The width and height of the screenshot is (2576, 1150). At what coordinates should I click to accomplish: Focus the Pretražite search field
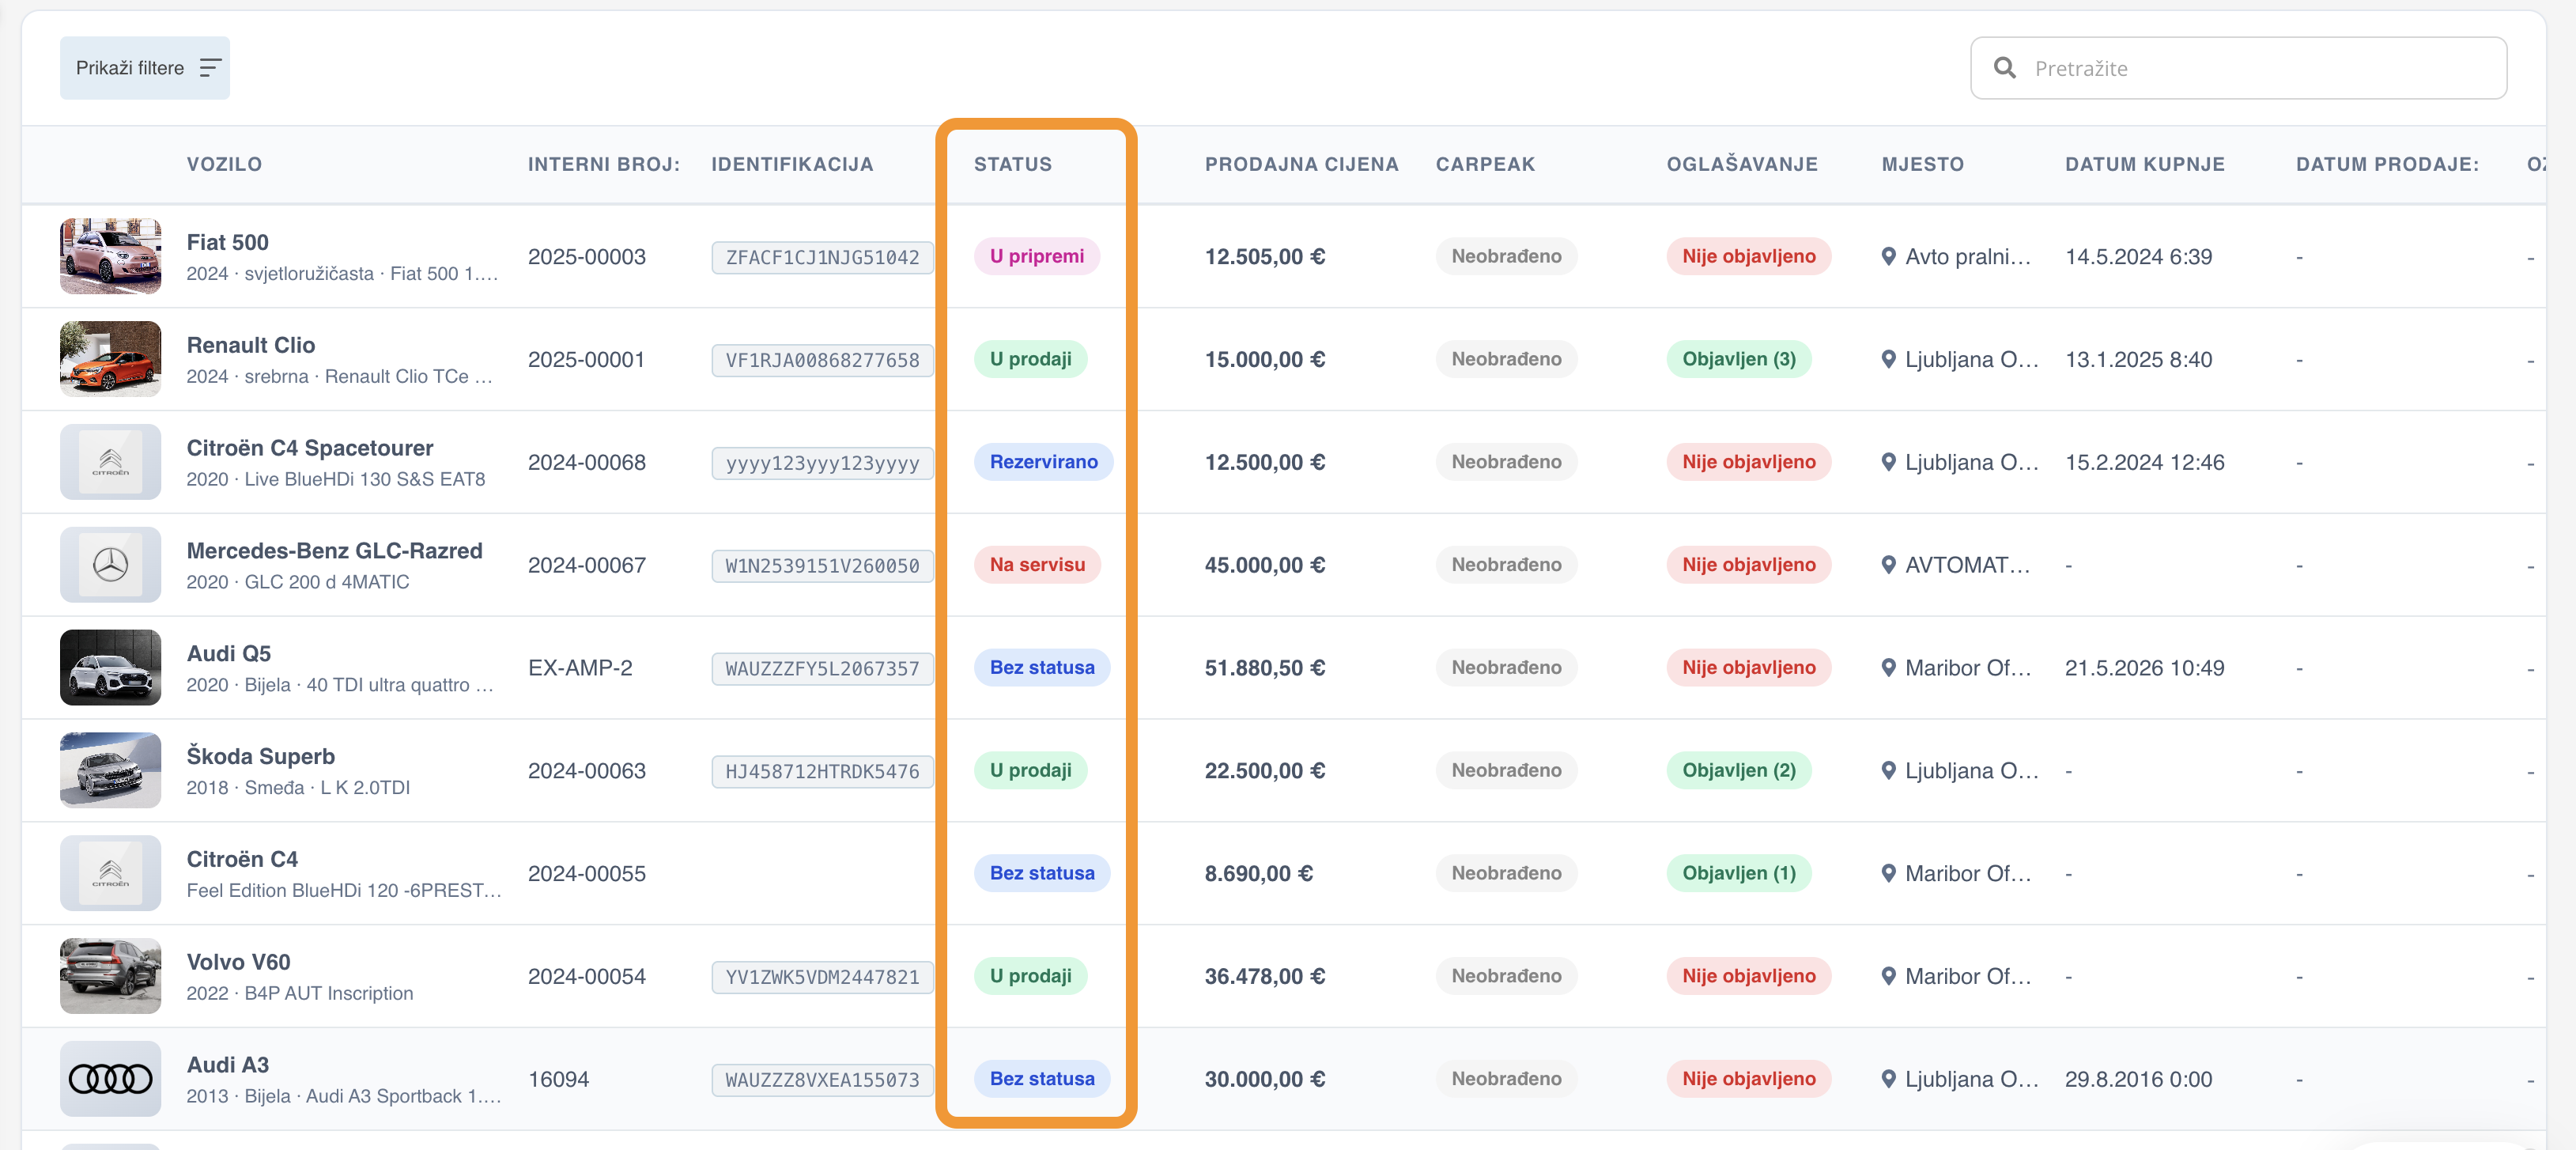click(x=2238, y=68)
